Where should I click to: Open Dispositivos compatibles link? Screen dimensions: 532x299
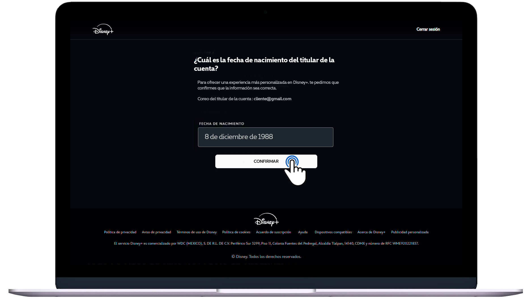click(333, 232)
